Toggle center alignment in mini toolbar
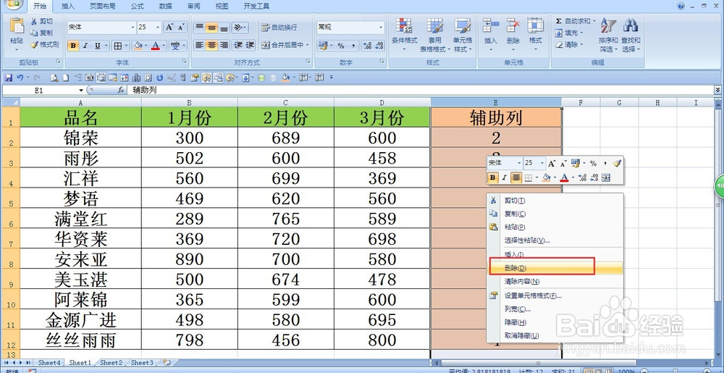Viewport: 724px width, 373px height. (x=517, y=177)
